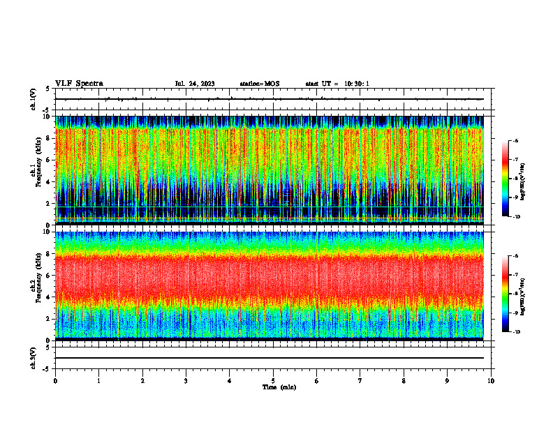Click the time axis tick label "1"
The width and height of the screenshot is (553, 427).
99,381
